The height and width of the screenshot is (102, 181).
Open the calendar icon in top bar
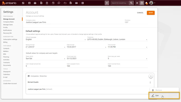(x=53, y=3)
